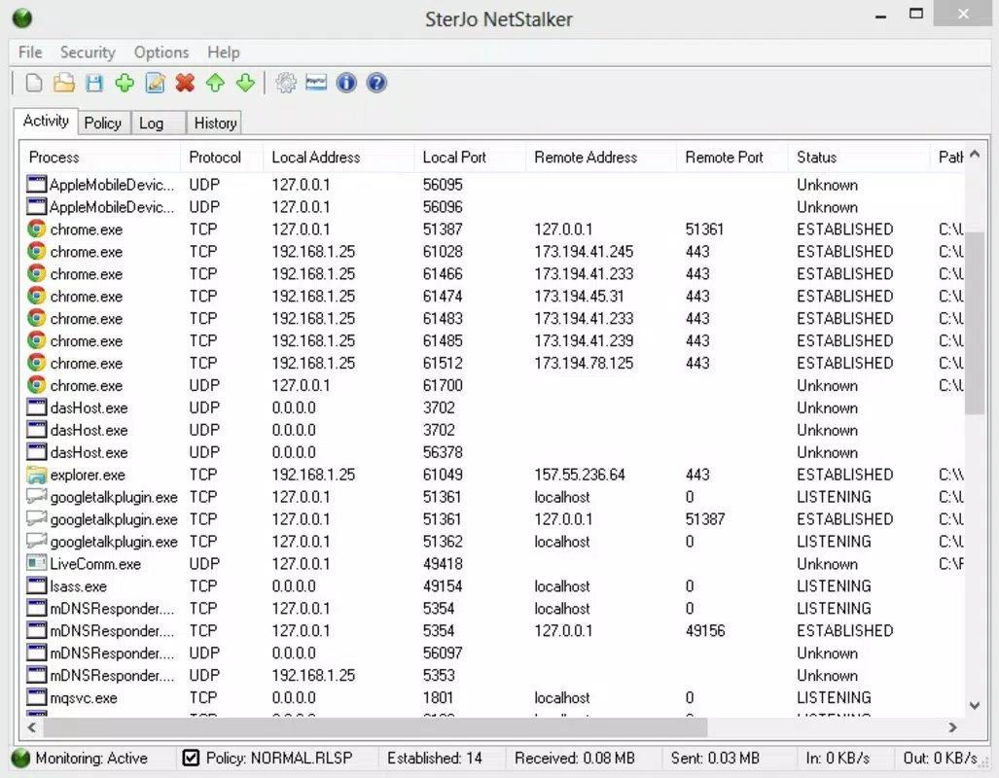Click the mqsvc.exe process icon
Image resolution: width=999 pixels, height=778 pixels.
[x=36, y=697]
